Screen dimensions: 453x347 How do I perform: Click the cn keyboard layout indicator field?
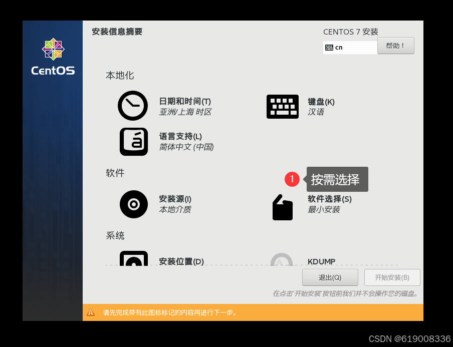(350, 48)
